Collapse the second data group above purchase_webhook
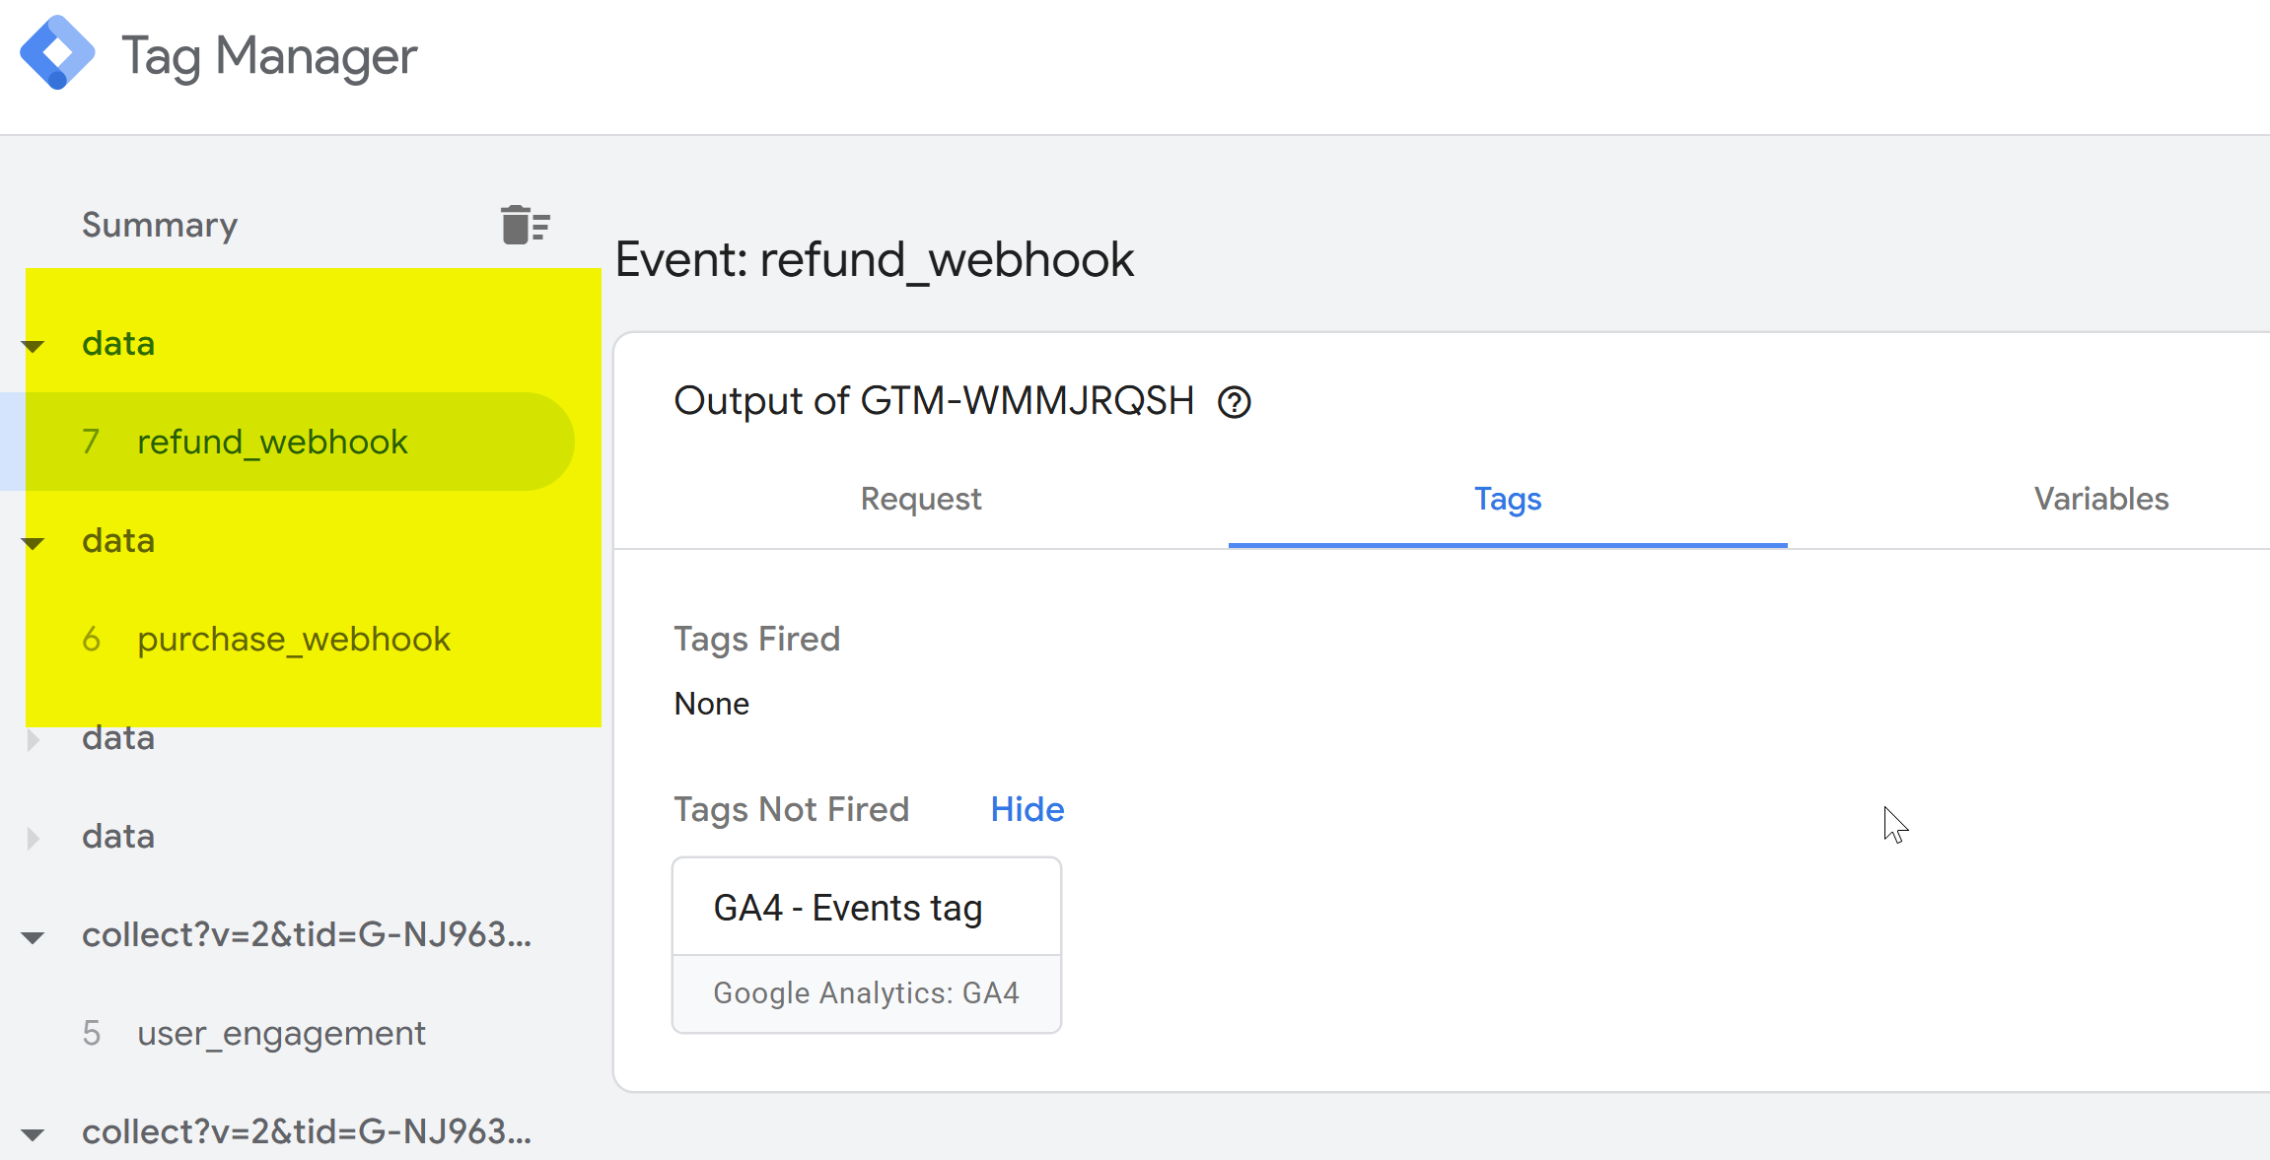This screenshot has width=2270, height=1160. (x=33, y=543)
